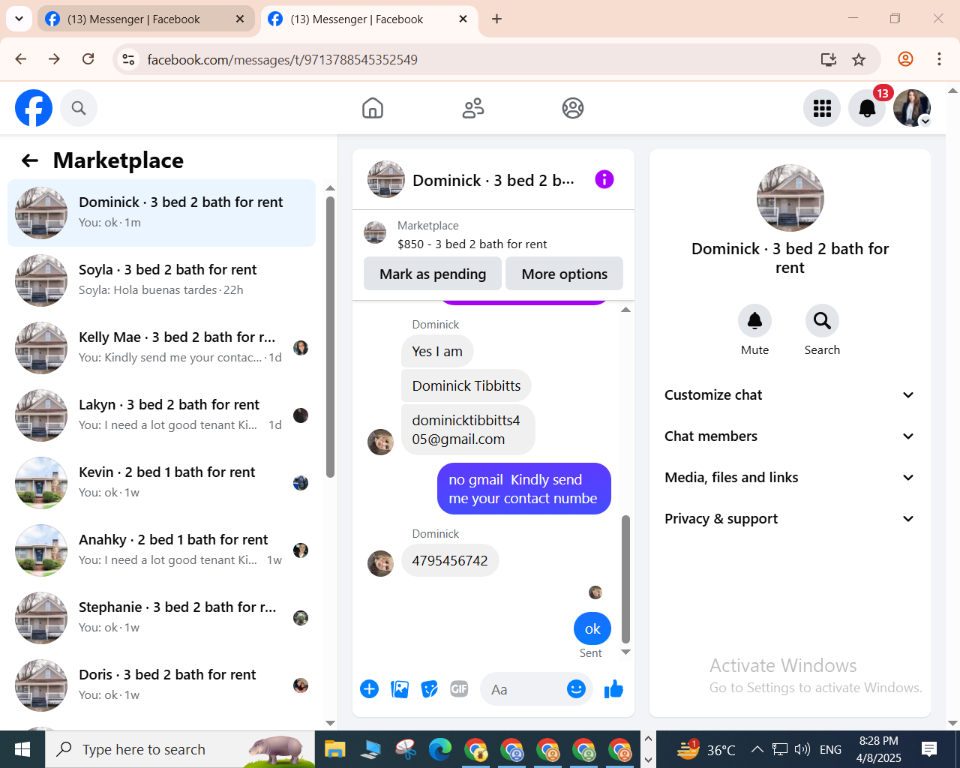Click the Facebook logo icon

34,108
